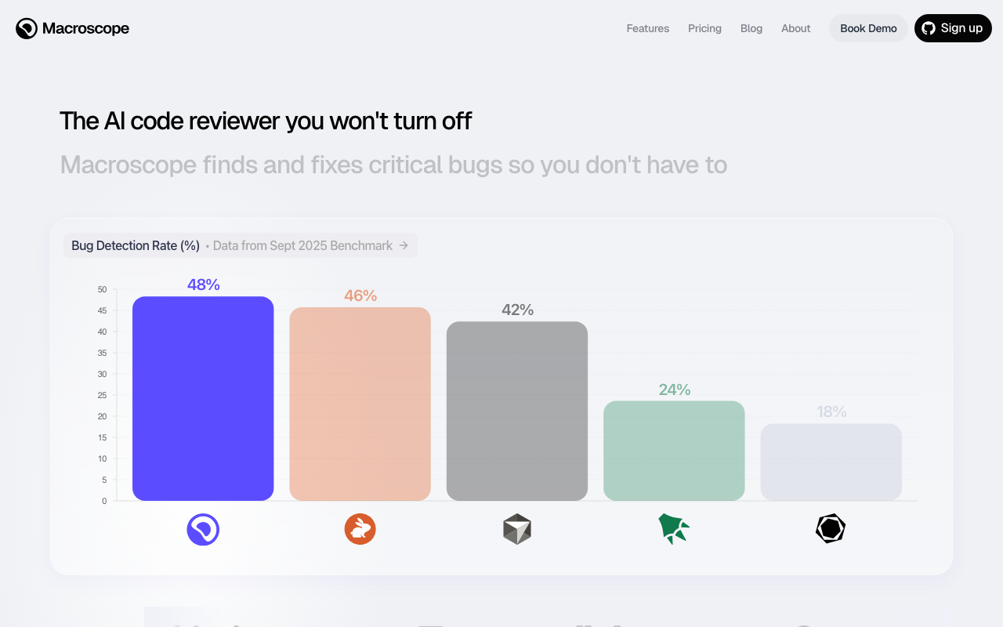Click the green 24% bar
This screenshot has width=1003, height=627.
(x=674, y=451)
